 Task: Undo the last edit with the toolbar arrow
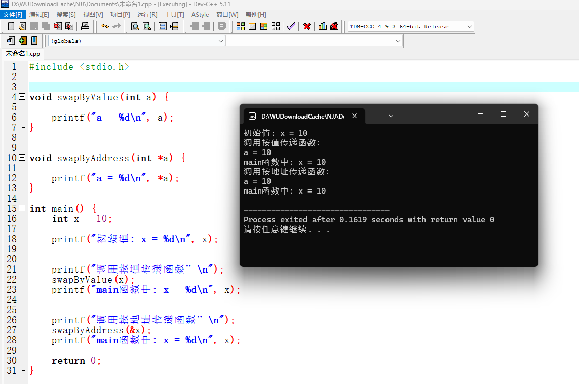pos(105,26)
